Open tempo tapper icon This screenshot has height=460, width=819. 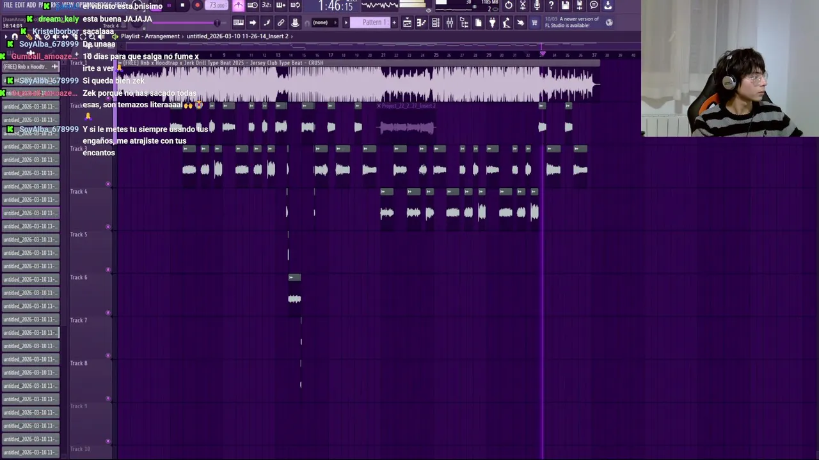[506, 22]
